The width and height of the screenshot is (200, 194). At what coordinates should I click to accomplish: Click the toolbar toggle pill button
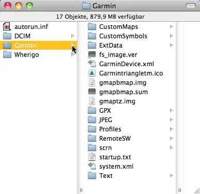[191, 6]
